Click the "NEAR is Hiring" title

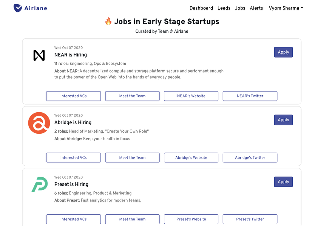[x=71, y=55]
